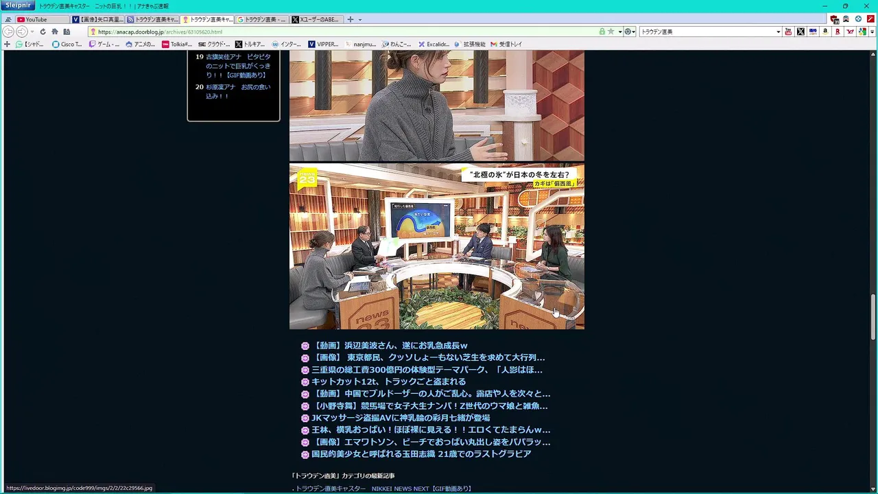Search with the X search engine icon
This screenshot has height=494, width=878.
(x=800, y=32)
